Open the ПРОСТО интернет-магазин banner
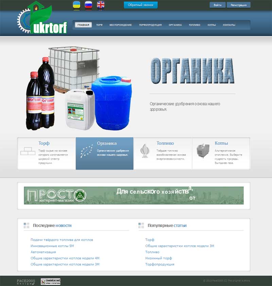 point(134,195)
